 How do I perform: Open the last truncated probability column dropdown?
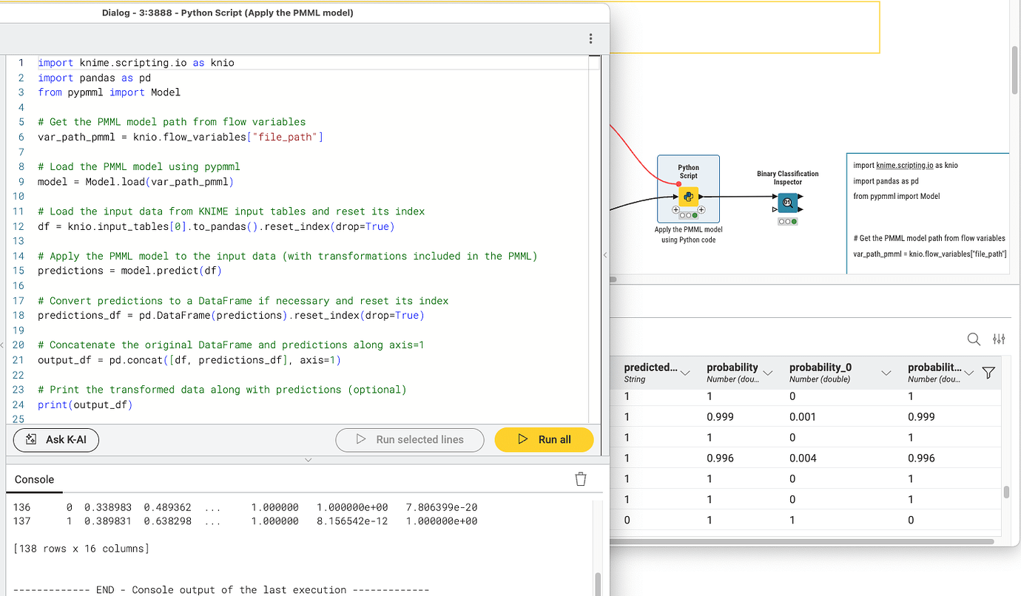point(969,373)
